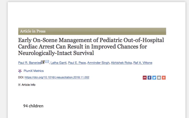
Task: Email this article using the envelope share icon
Action: pos(159,78)
